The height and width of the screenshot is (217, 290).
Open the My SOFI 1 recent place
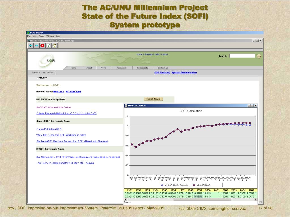coord(59,92)
